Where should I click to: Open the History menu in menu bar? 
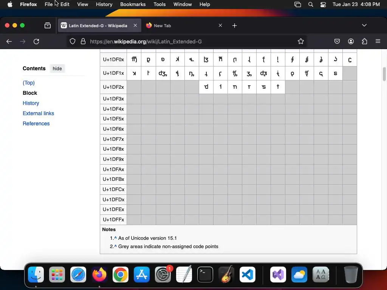(104, 5)
